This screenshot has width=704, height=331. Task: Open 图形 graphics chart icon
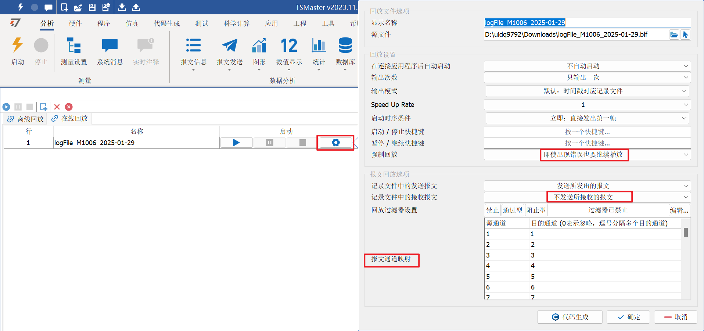259,45
